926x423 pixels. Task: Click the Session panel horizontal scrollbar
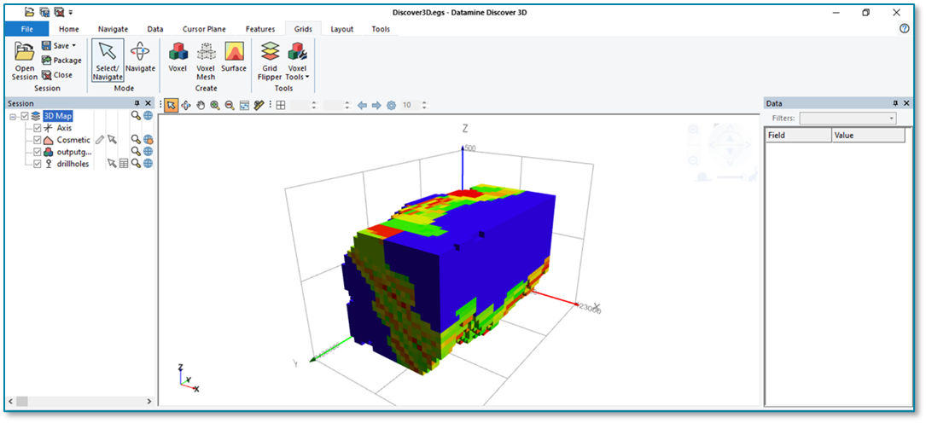click(79, 401)
